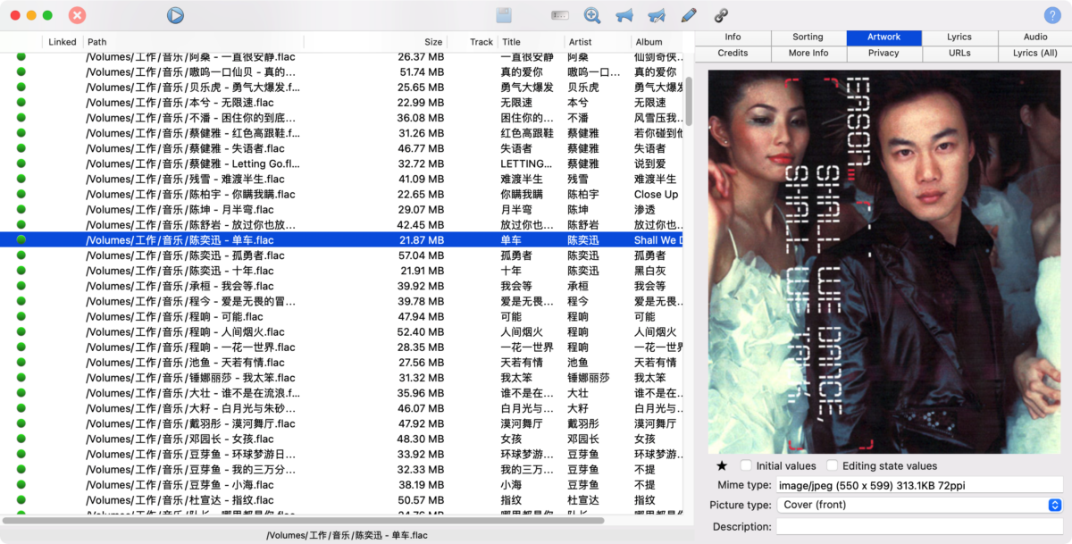Screen dimensions: 1072x544
Task: Open the Lyrics tab
Action: point(959,37)
